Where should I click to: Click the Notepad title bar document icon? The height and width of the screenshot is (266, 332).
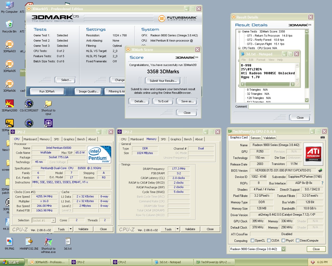click(243, 54)
